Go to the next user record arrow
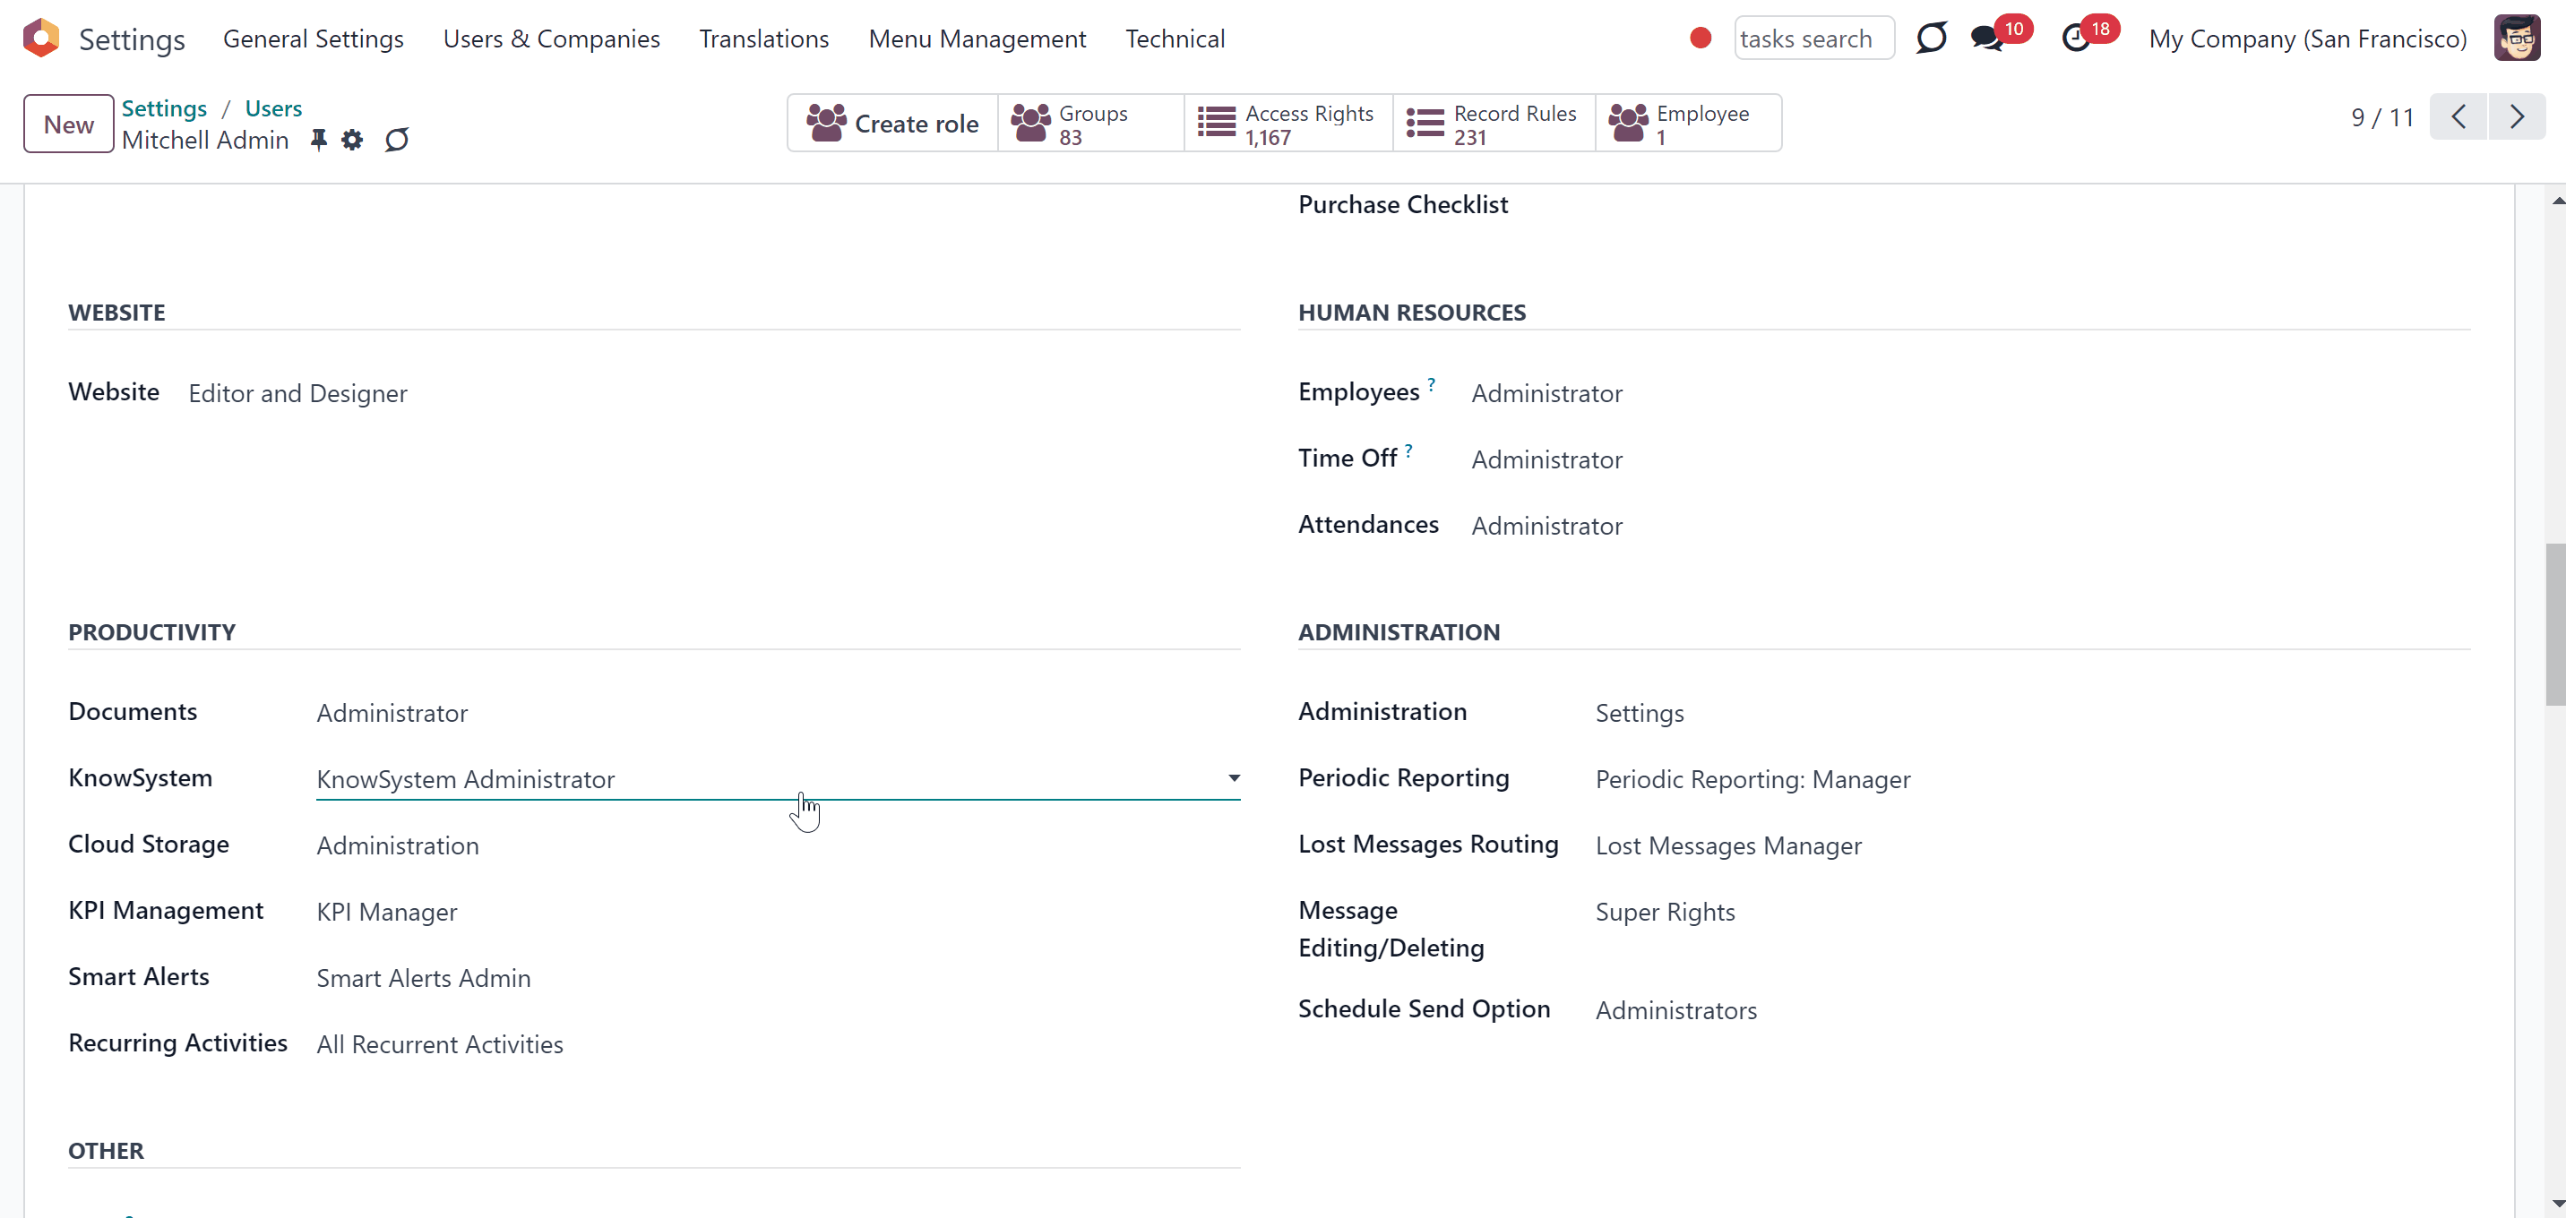2566x1218 pixels. [2518, 117]
